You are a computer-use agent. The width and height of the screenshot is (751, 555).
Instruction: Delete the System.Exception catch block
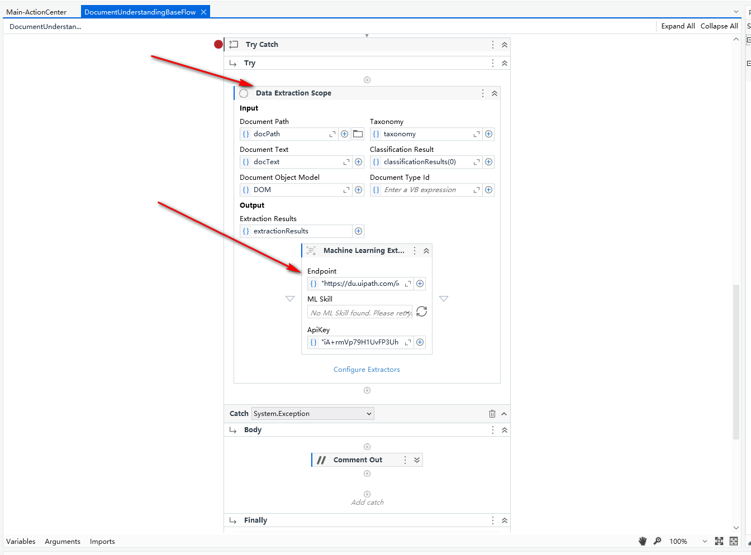(492, 414)
